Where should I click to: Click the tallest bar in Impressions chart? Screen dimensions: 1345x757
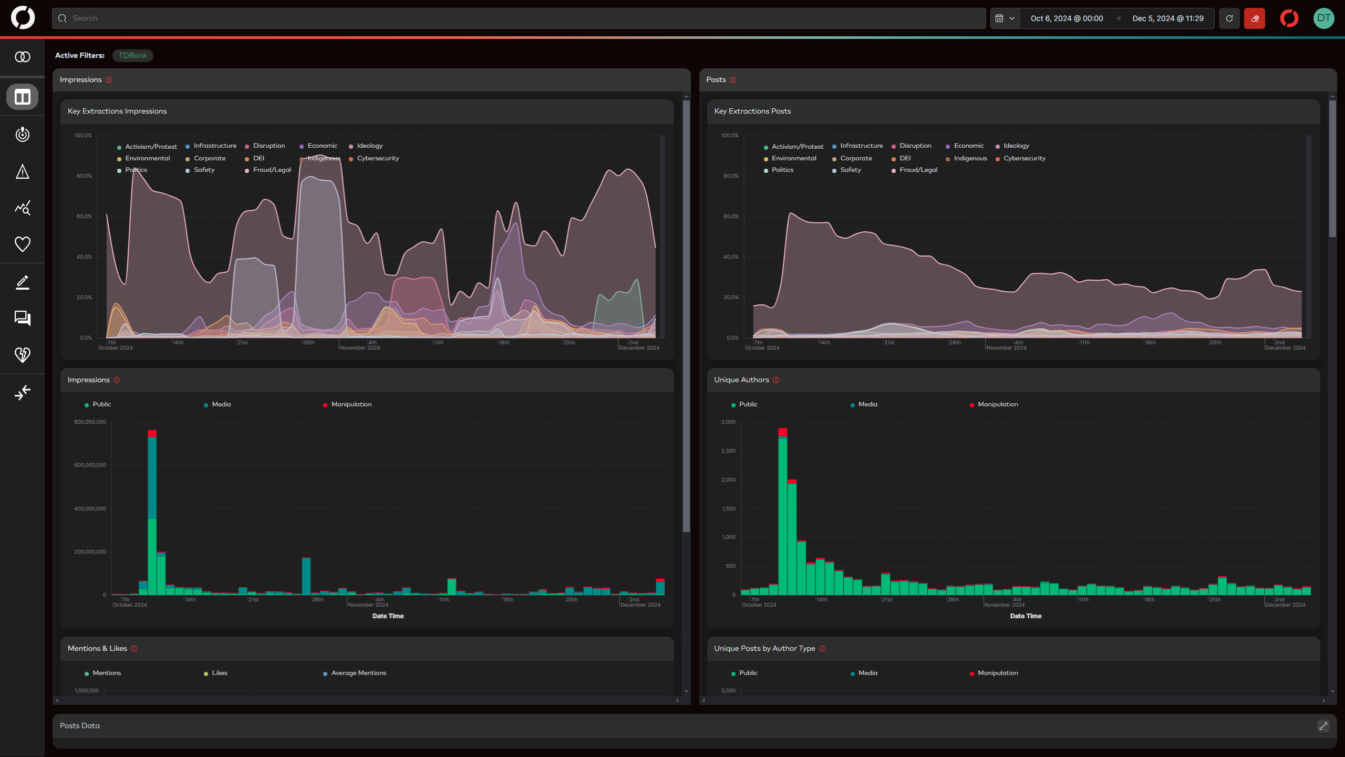point(152,513)
